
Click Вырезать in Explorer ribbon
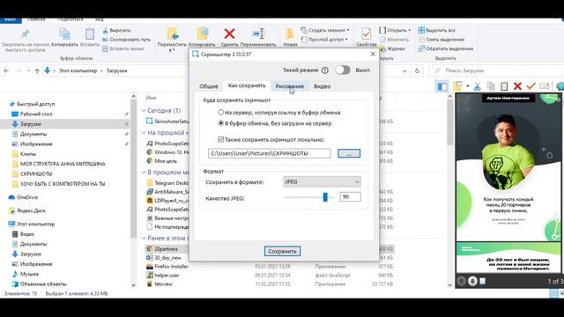(116, 31)
